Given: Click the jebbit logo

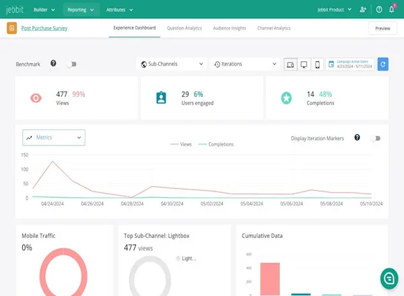Looking at the screenshot, I should click(x=15, y=9).
